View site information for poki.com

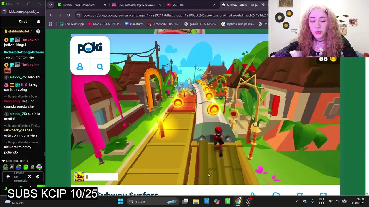[x=78, y=15]
